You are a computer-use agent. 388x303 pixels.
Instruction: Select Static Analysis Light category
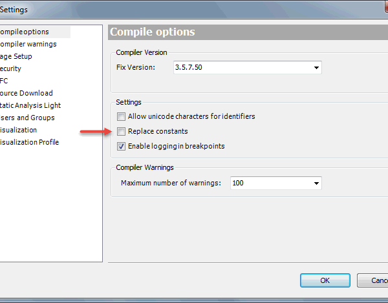(30, 105)
